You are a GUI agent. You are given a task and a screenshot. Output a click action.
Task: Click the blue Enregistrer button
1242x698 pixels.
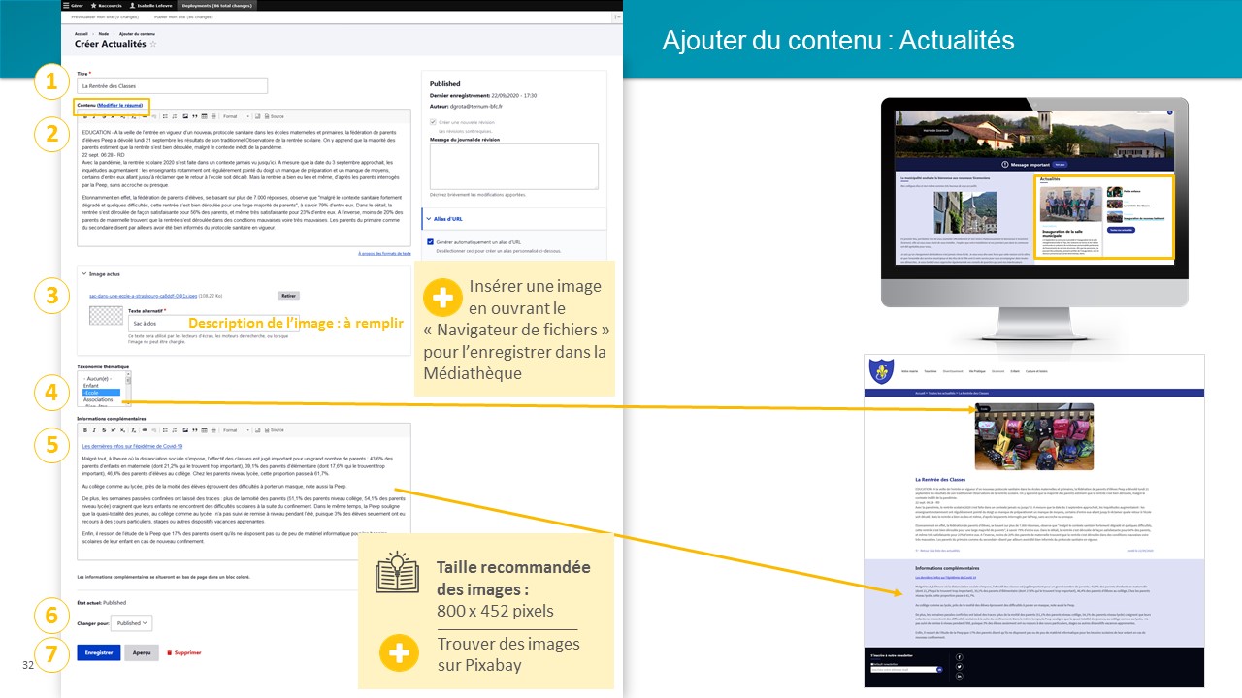click(98, 652)
